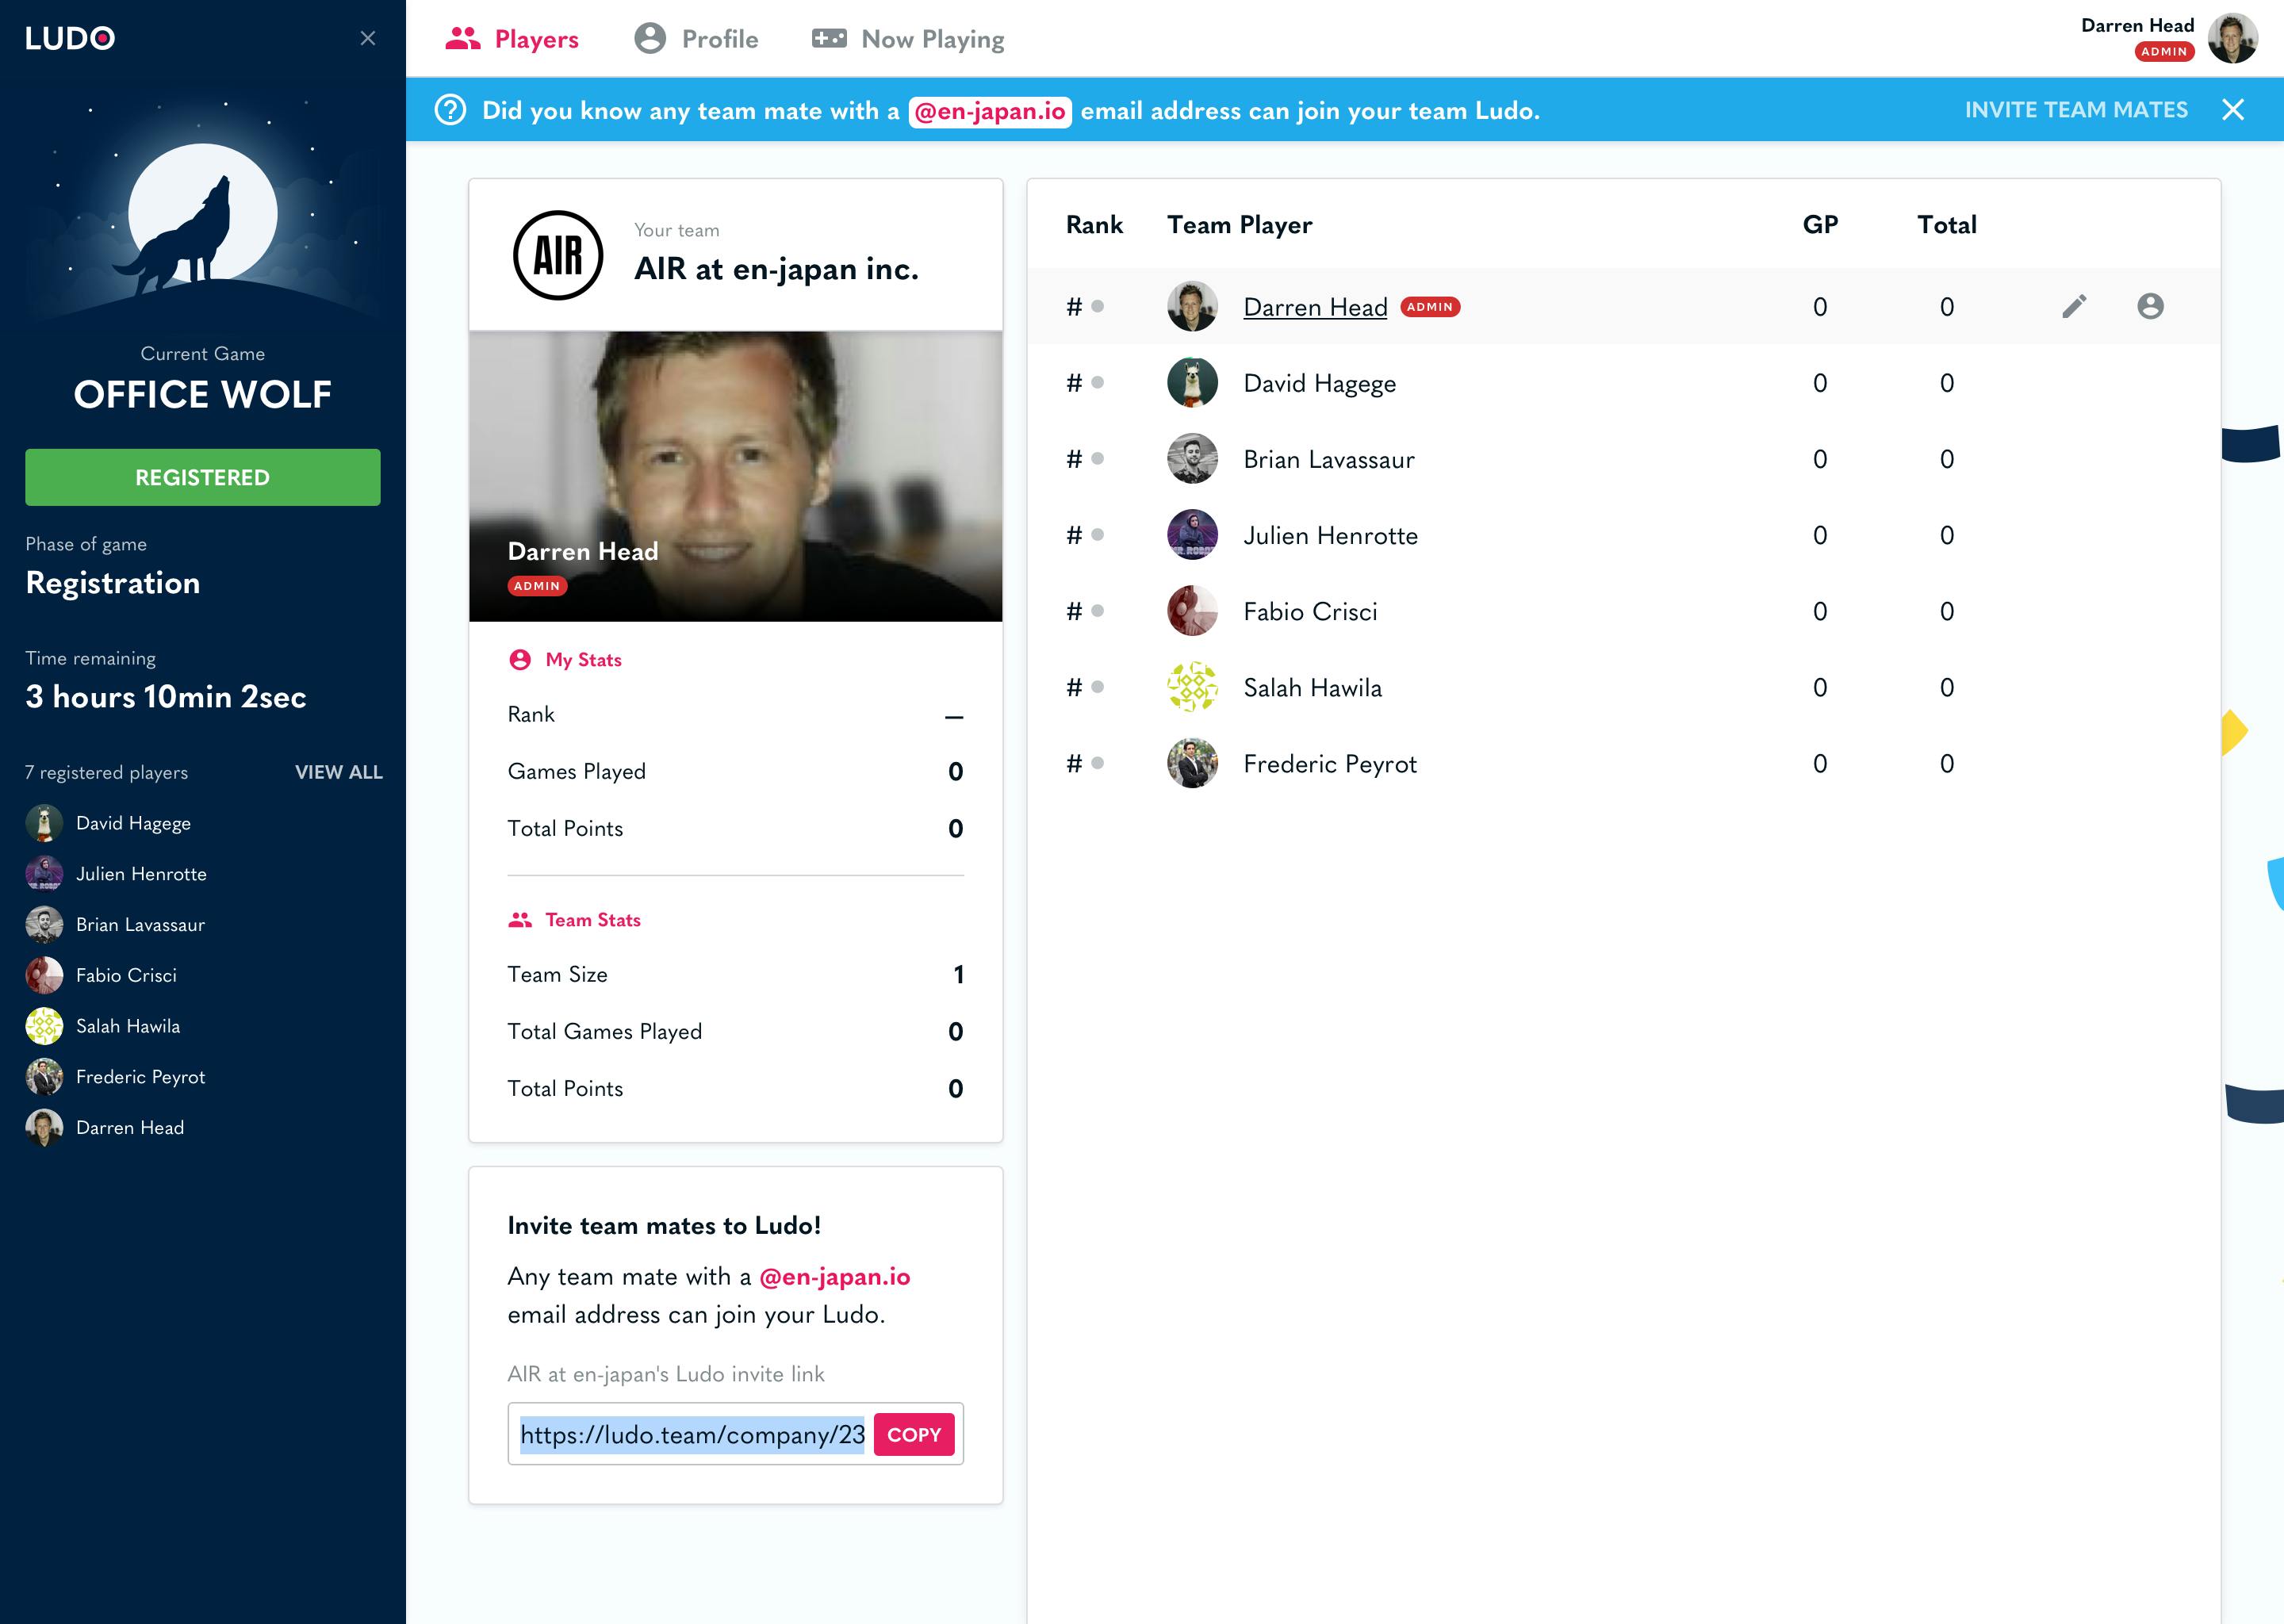
Task: Click Julien Henrotte's avatar in the table
Action: pyautogui.click(x=1192, y=534)
